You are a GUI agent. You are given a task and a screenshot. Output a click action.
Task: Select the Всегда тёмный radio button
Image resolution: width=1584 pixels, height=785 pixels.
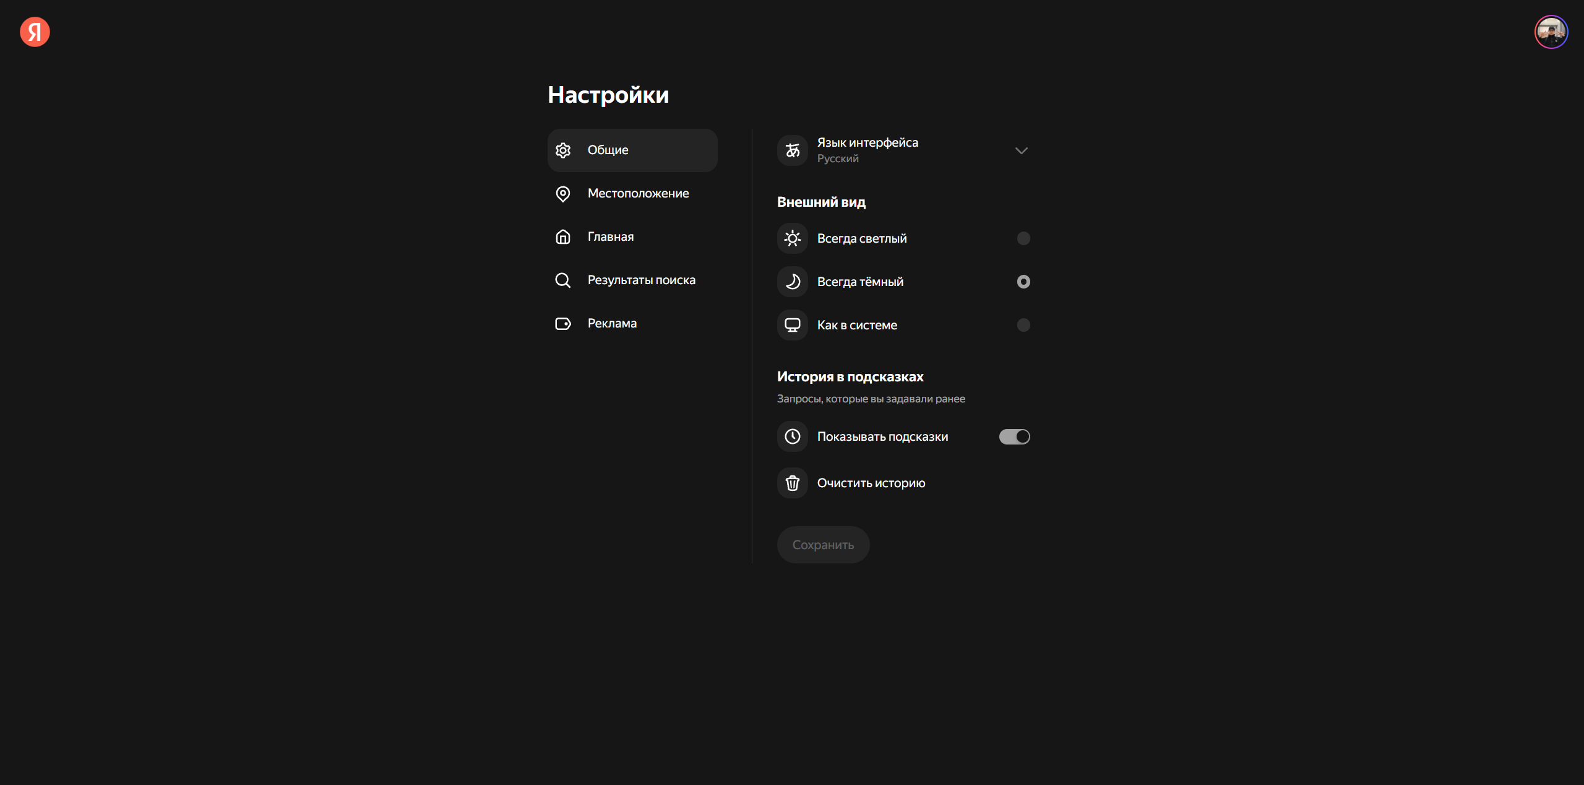1023,282
